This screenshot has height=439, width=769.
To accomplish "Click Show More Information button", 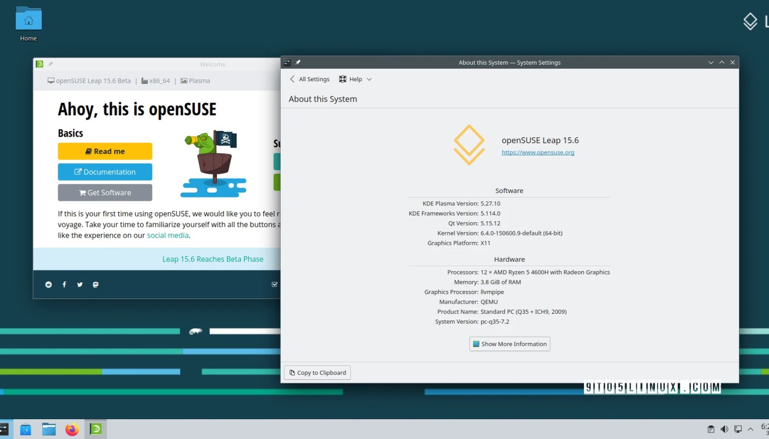I will [x=510, y=344].
